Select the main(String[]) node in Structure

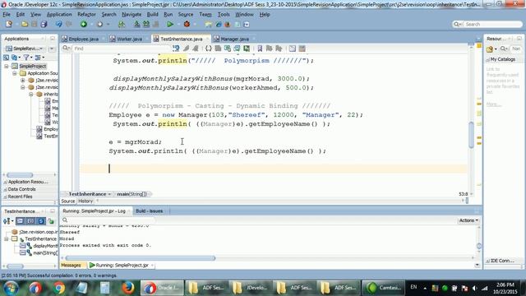[x=45, y=252]
